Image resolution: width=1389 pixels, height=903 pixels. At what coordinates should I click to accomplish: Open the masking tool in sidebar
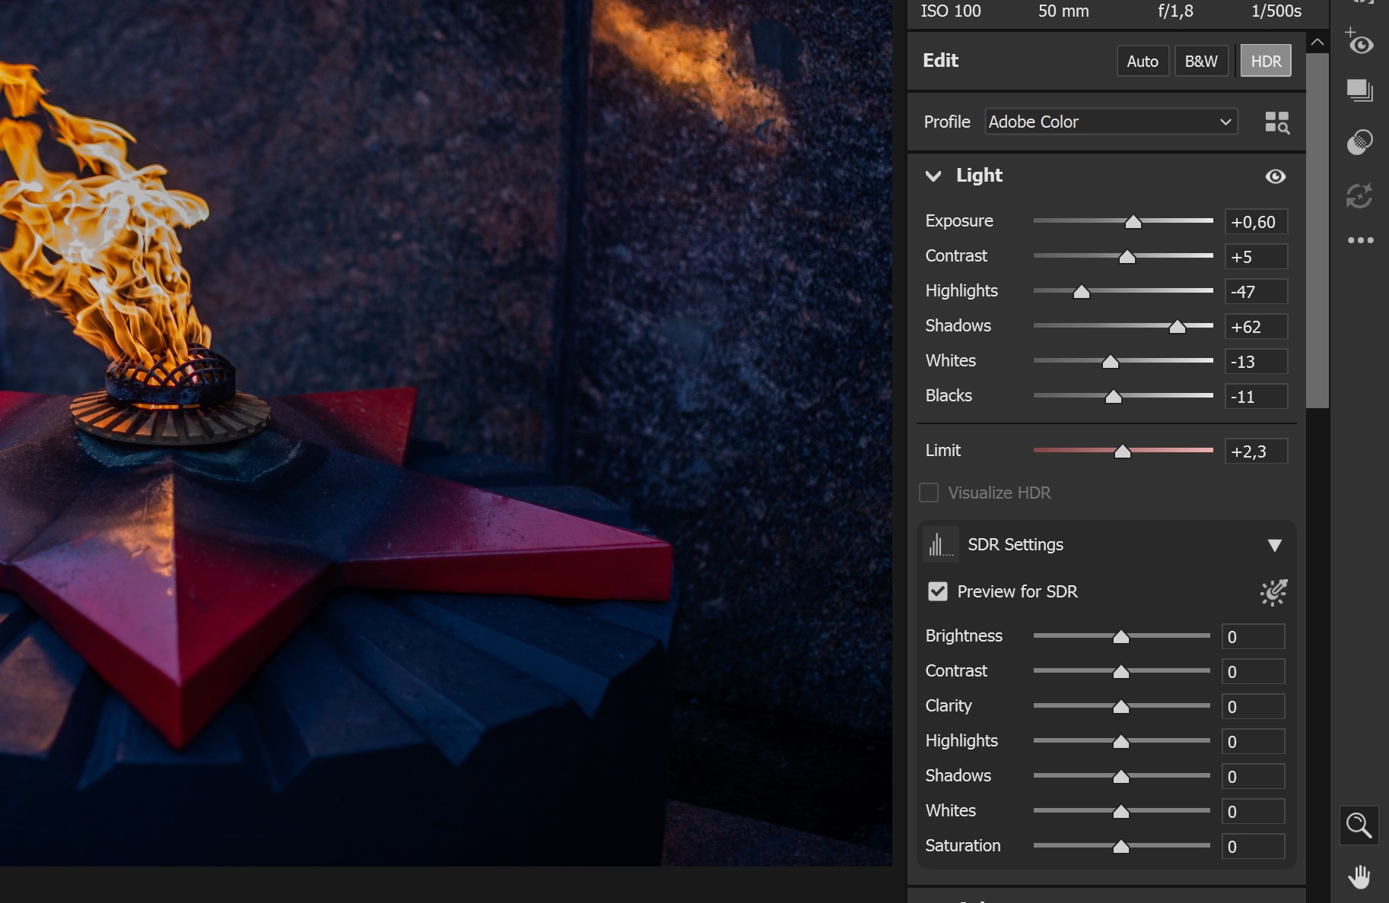[x=1359, y=142]
